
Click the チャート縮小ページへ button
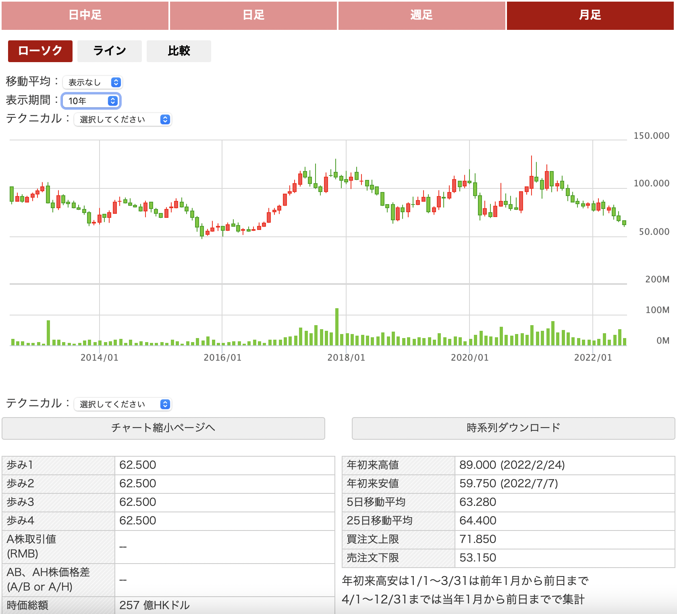pyautogui.click(x=163, y=428)
